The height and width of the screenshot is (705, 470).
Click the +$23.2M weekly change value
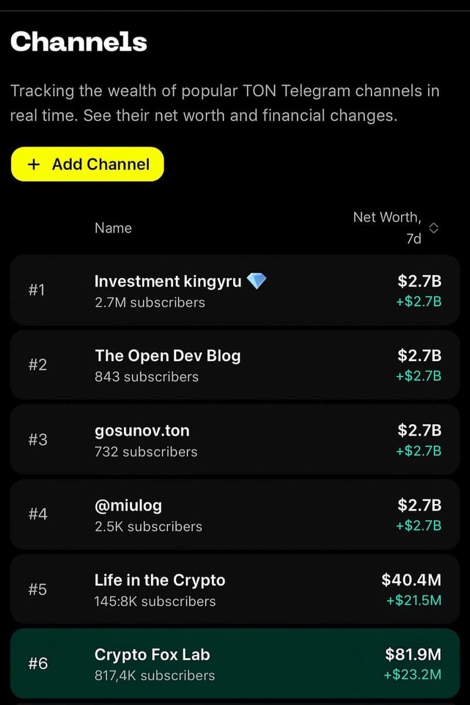coord(412,674)
